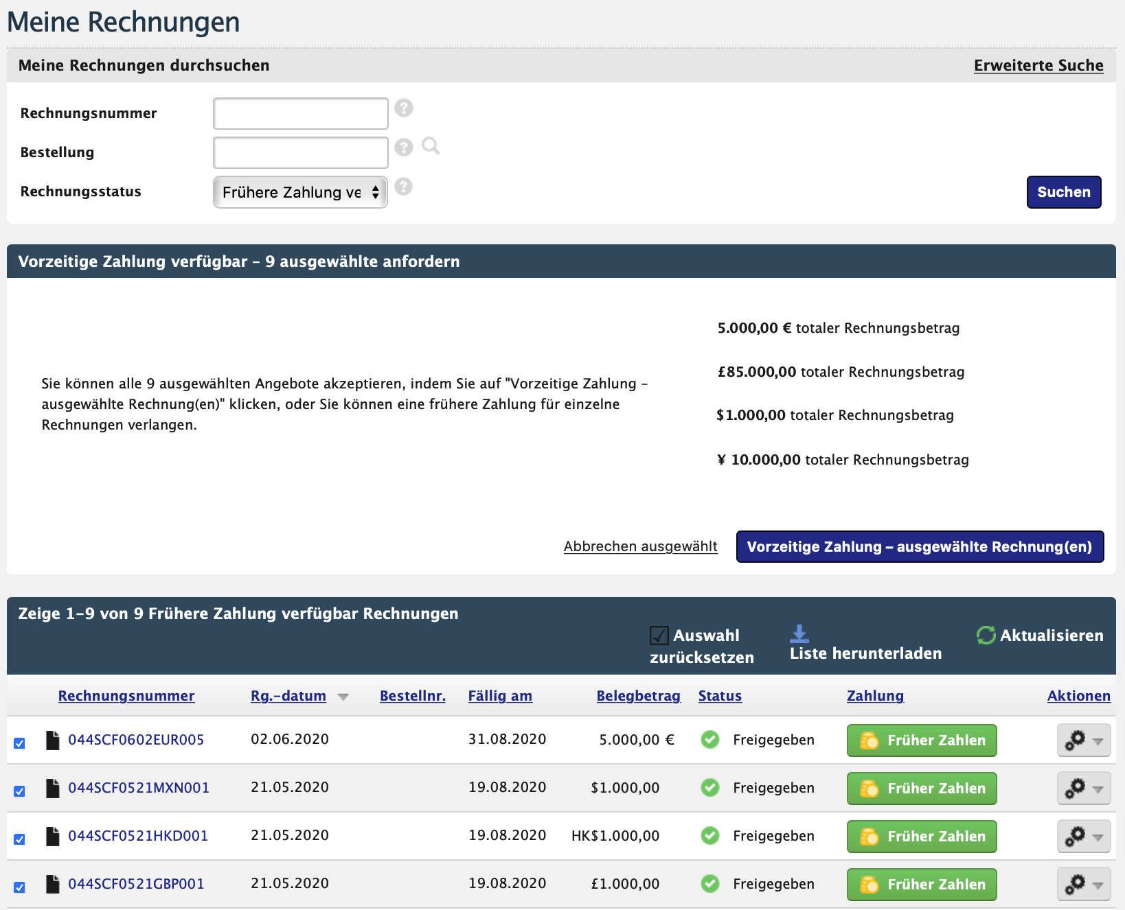Sort by Belegbetrag column header
Screen dimensions: 1125x910
[638, 696]
